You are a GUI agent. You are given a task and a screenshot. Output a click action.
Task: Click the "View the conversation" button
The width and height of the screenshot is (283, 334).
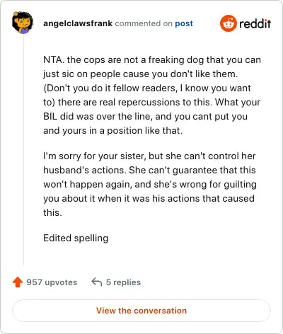pos(141,311)
